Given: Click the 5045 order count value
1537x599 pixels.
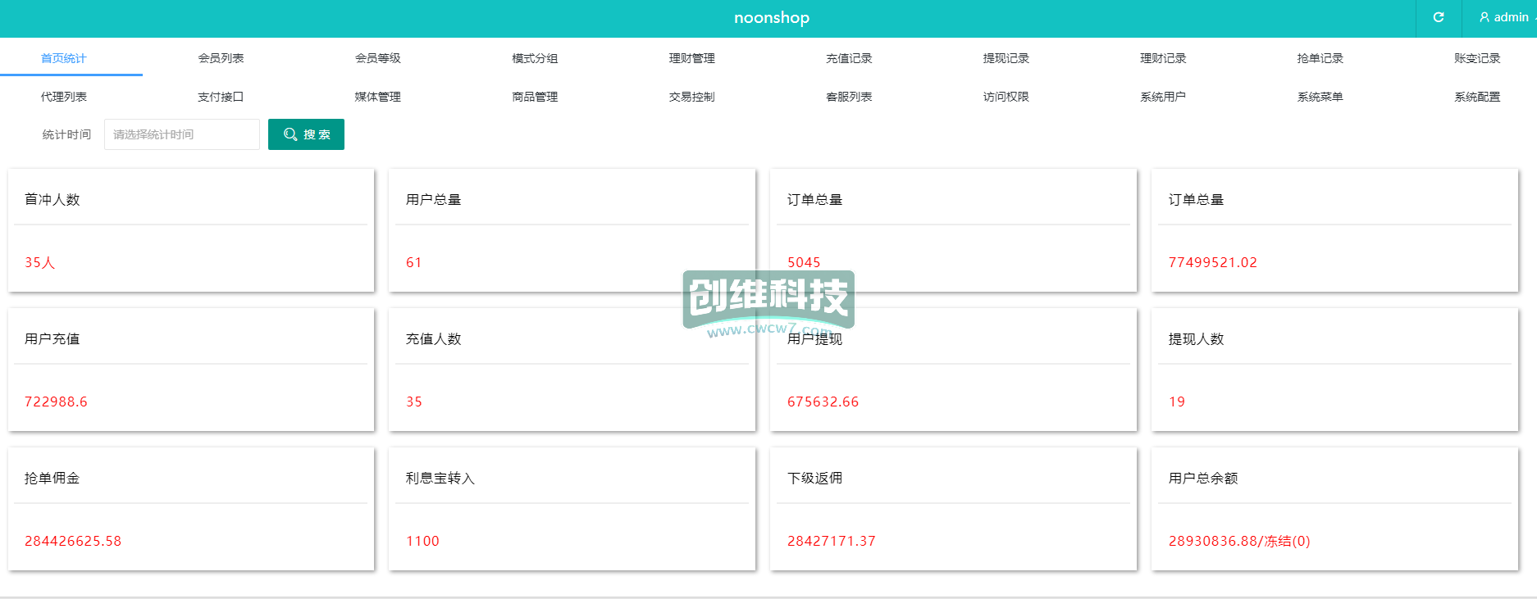Looking at the screenshot, I should click(x=804, y=262).
